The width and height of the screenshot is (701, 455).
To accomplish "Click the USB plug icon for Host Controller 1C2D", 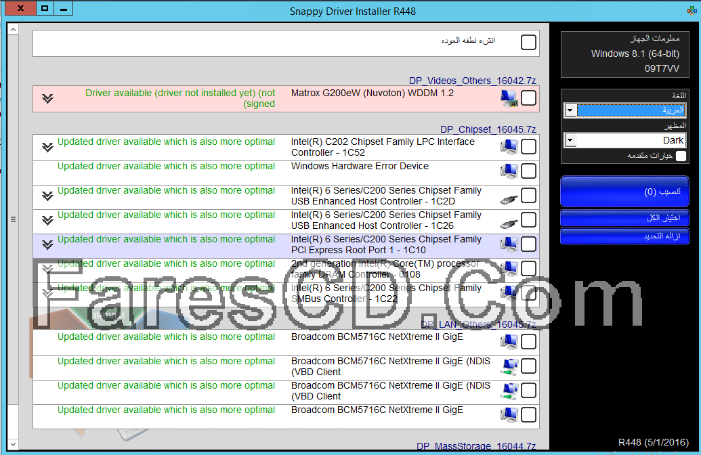I will pos(509,198).
